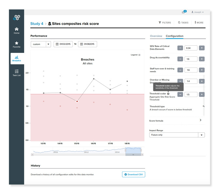Screen dimensions: 219x195
Task: Select peak data point on 1/6/15
Action: (94, 79)
